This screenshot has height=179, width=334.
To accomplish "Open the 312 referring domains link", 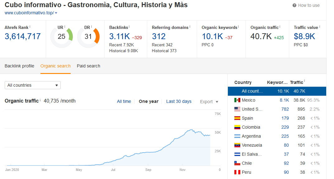I will pyautogui.click(x=159, y=36).
